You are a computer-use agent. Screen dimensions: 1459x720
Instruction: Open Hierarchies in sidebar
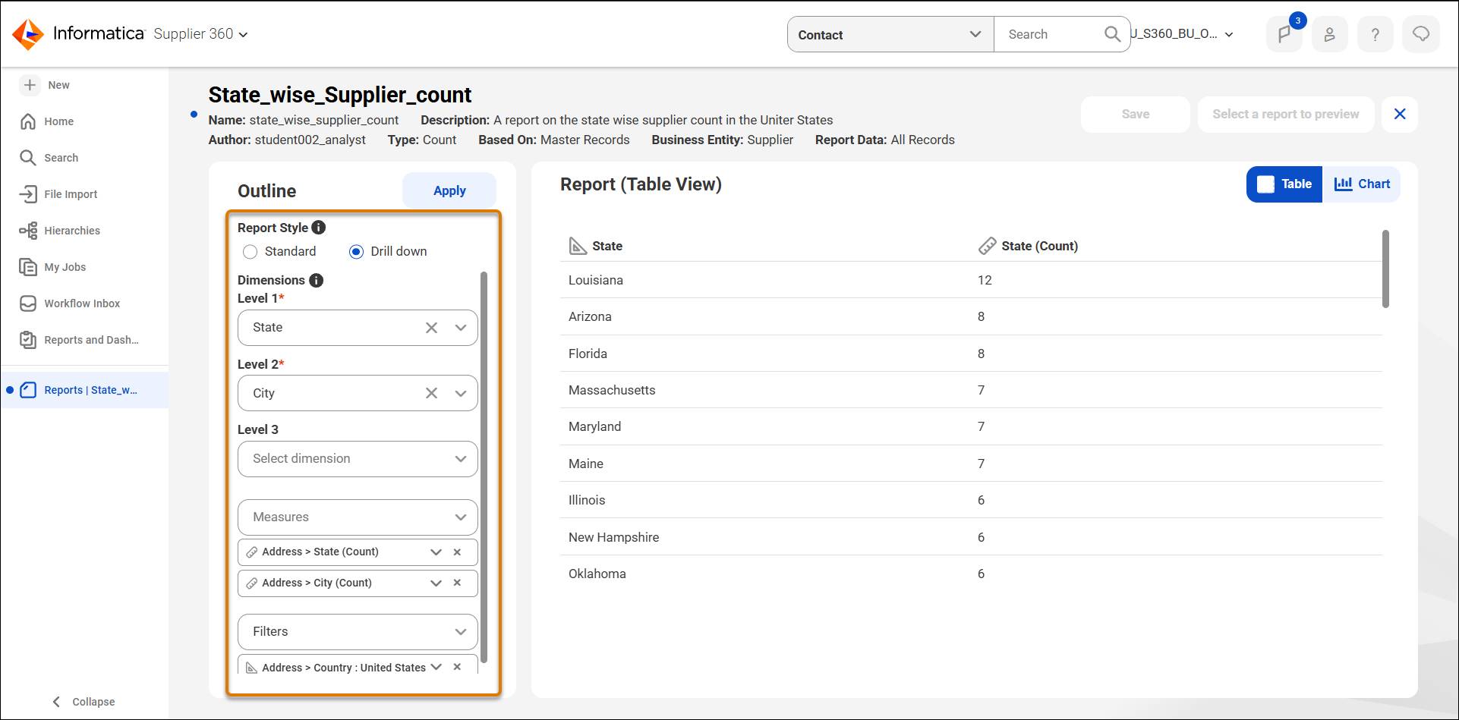point(72,231)
